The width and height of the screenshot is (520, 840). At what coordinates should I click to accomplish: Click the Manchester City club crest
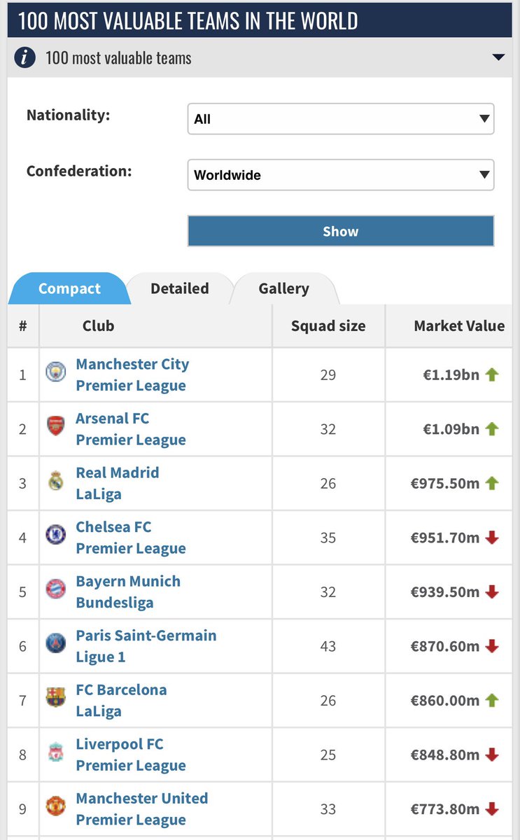[55, 372]
